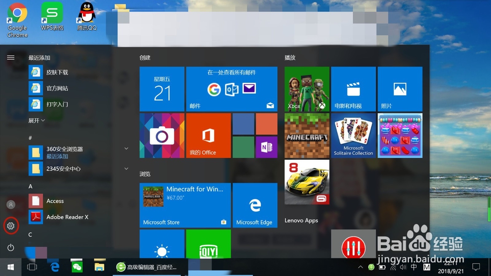Viewport: 491px width, 276px height.
Task: Open the My Office tile
Action: [209, 136]
